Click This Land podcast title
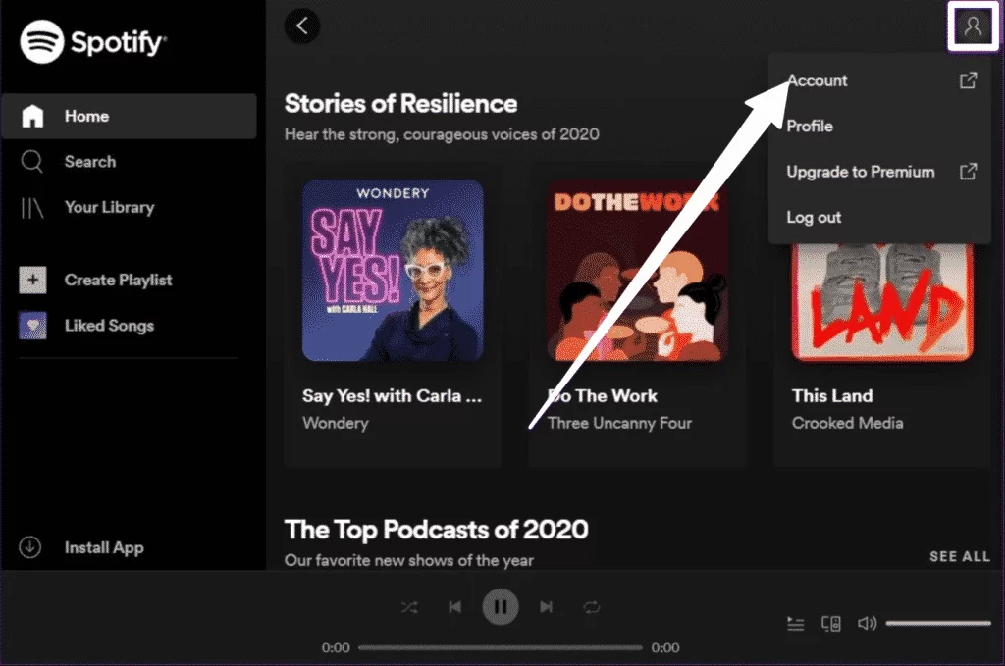The height and width of the screenshot is (666, 1005). click(x=832, y=395)
